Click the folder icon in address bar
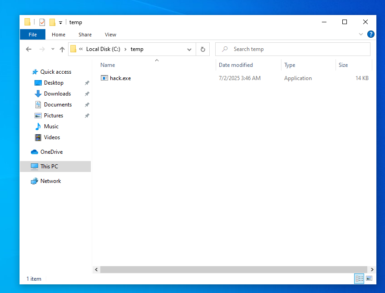385x293 pixels. coord(73,49)
